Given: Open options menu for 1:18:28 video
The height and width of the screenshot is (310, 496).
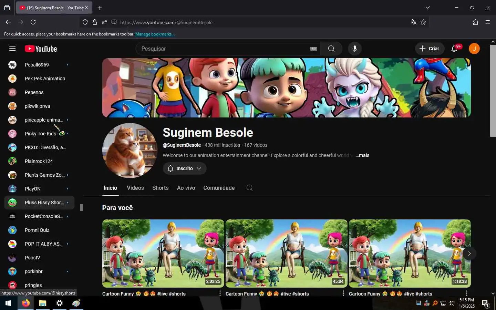Looking at the screenshot, I should pos(467,293).
